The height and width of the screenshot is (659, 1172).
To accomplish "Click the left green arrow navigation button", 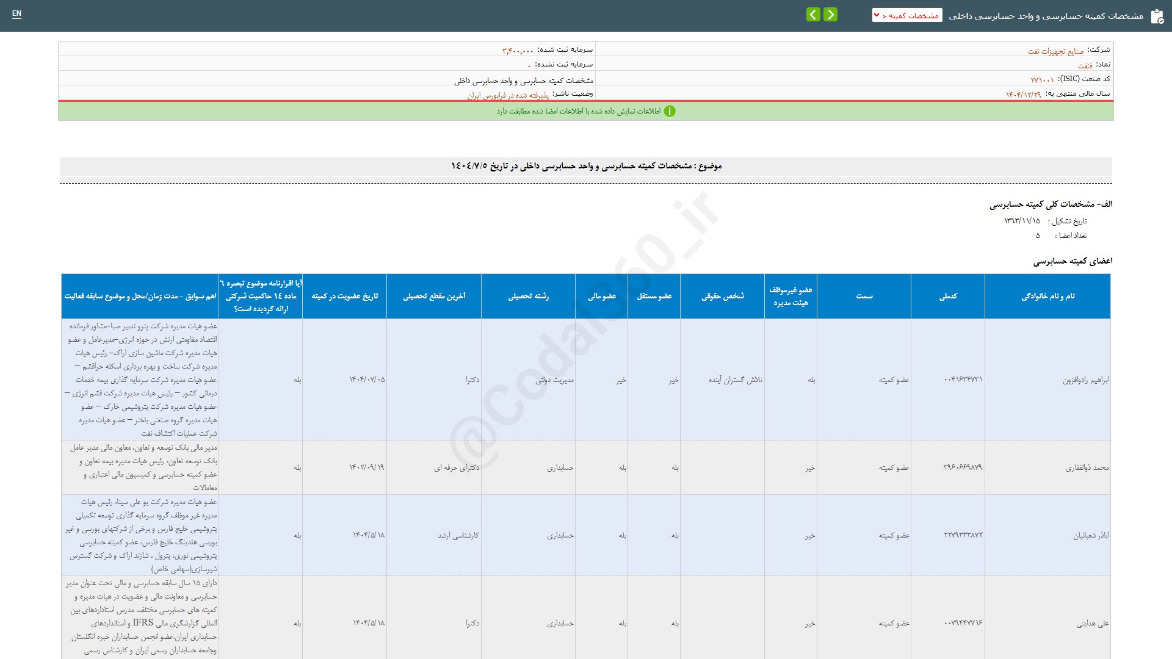I will [813, 15].
